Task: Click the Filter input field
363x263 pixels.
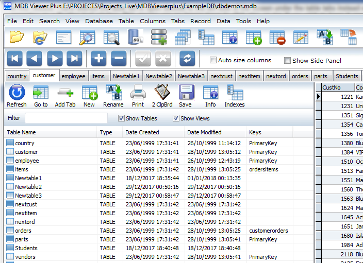Action: click(x=66, y=118)
